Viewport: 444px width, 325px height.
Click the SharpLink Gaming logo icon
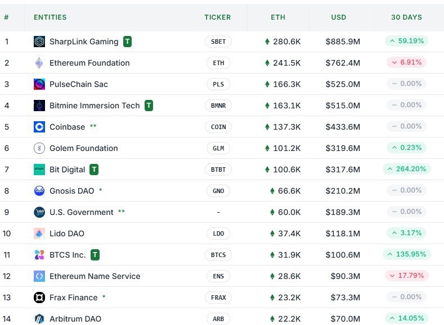tap(39, 42)
